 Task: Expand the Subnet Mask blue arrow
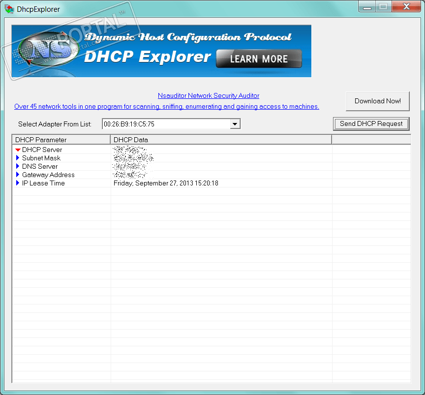point(18,158)
